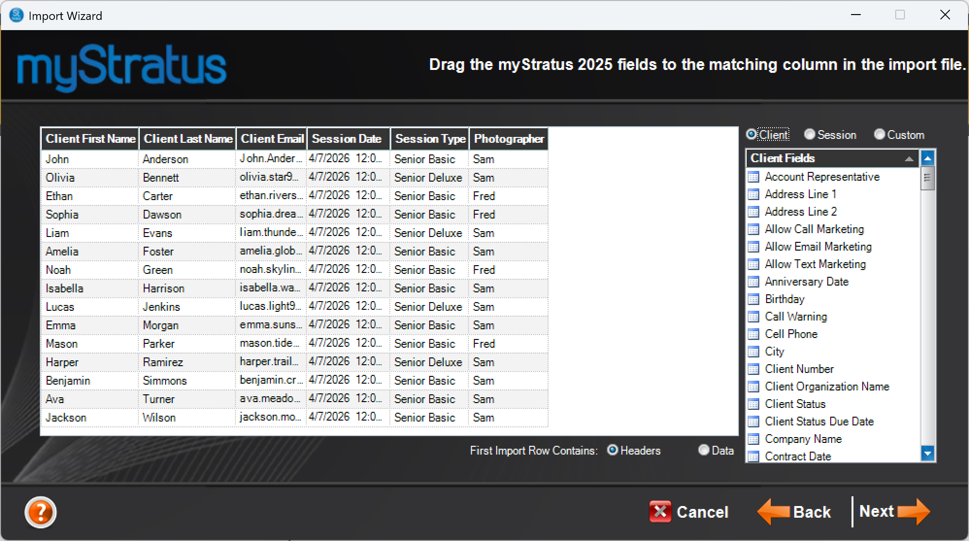Image resolution: width=969 pixels, height=541 pixels.
Task: Select the Client fields radio button
Action: pos(752,134)
